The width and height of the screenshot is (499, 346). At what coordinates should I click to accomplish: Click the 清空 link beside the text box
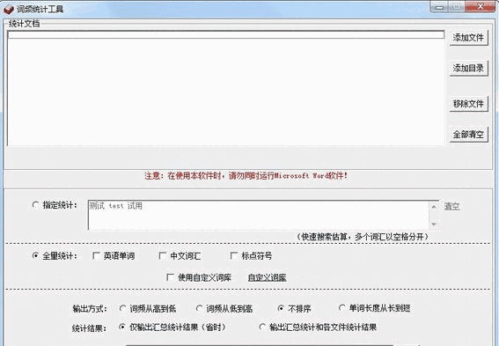click(x=451, y=207)
